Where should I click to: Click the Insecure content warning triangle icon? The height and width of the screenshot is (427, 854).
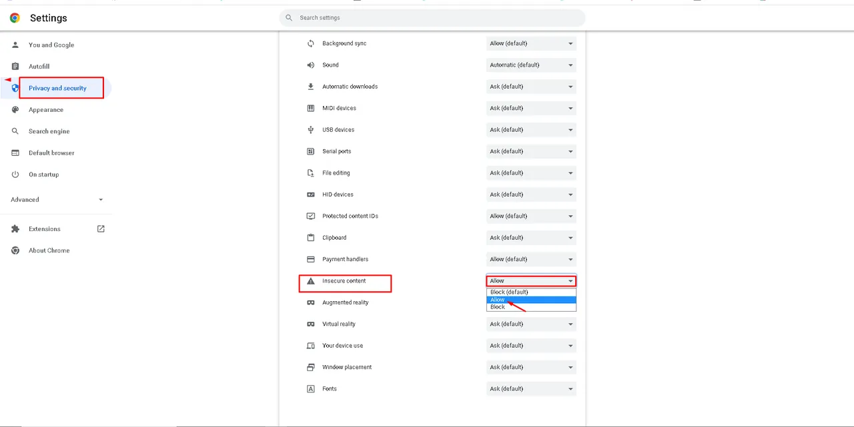coord(310,280)
